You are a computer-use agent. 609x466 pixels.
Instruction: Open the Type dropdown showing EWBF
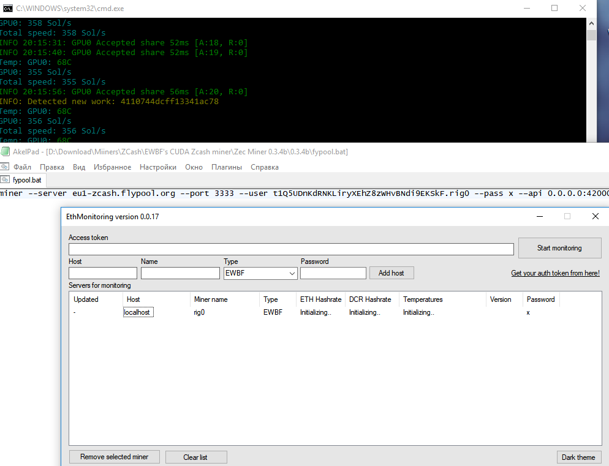[x=260, y=273]
